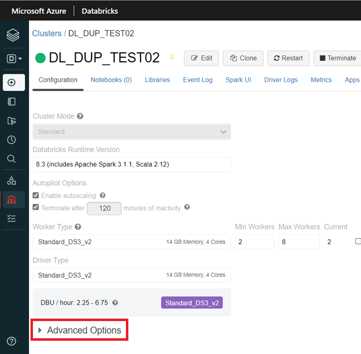361x354 pixels.
Task: Toggle the checkbox beside Current workers
Action: [x=358, y=241]
